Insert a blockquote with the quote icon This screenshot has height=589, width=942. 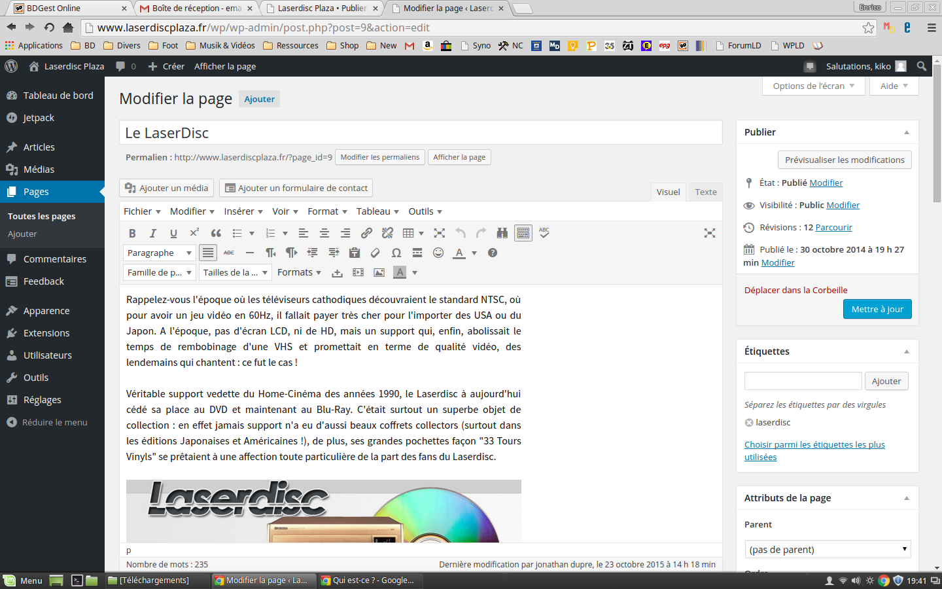(216, 233)
